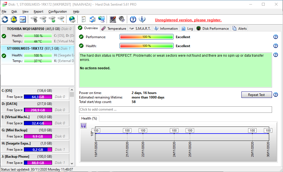The image size is (283, 172).
Task: Open the Configuration menu
Action: pyautogui.click(x=58, y=12)
